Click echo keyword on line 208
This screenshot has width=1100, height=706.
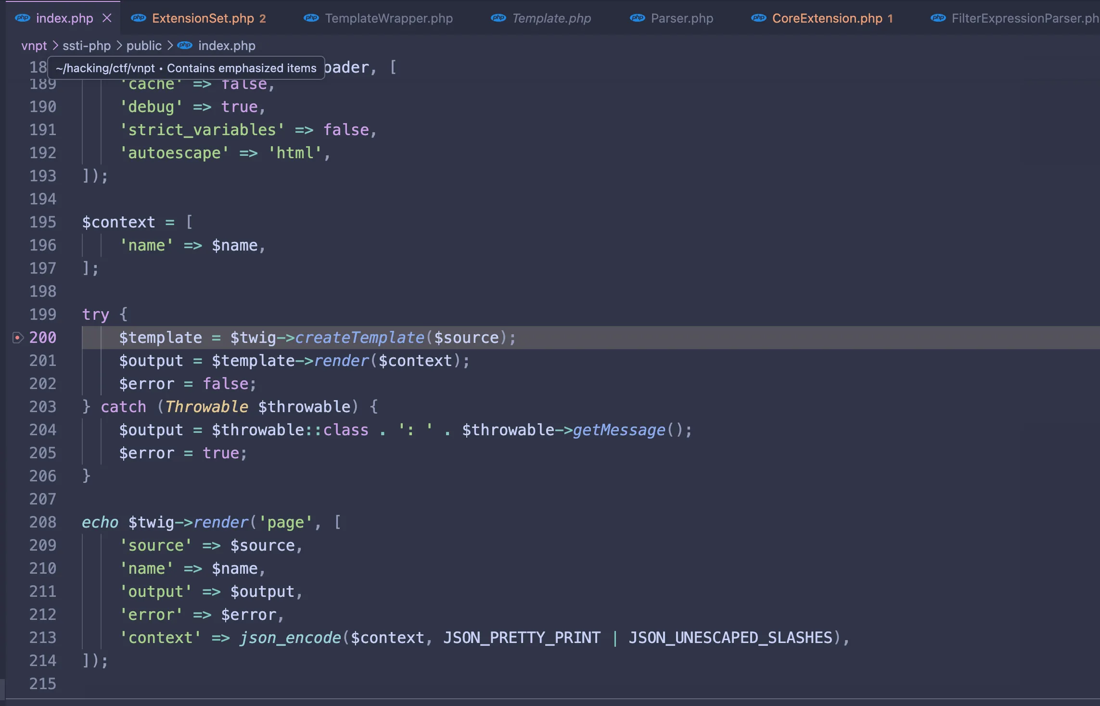(100, 522)
